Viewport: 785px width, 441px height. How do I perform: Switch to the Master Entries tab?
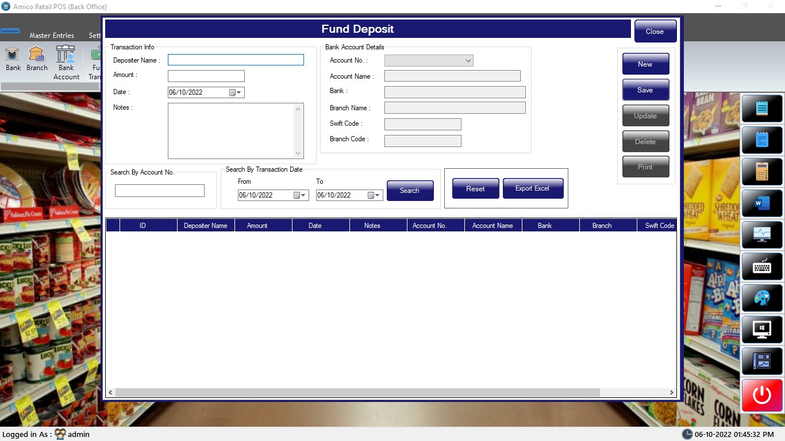pos(52,36)
